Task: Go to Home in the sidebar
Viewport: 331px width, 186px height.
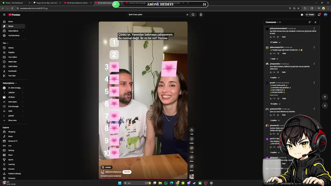Action: (x=13, y=21)
